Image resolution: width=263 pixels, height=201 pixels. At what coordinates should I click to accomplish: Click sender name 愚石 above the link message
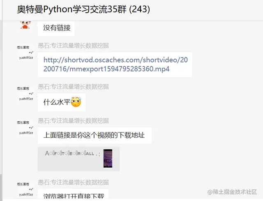coord(73,46)
